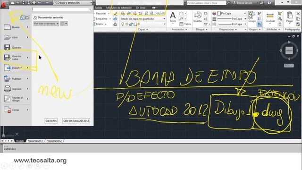Click the help question mark icon

pos(269,3)
